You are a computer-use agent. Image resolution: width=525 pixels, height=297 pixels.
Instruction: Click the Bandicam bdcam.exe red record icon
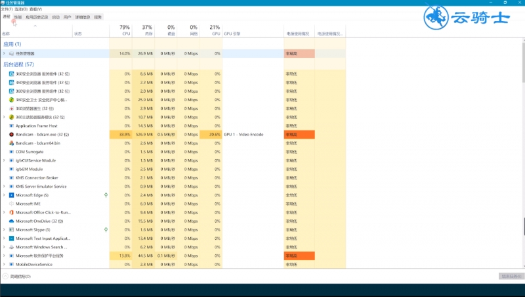[x=11, y=135]
